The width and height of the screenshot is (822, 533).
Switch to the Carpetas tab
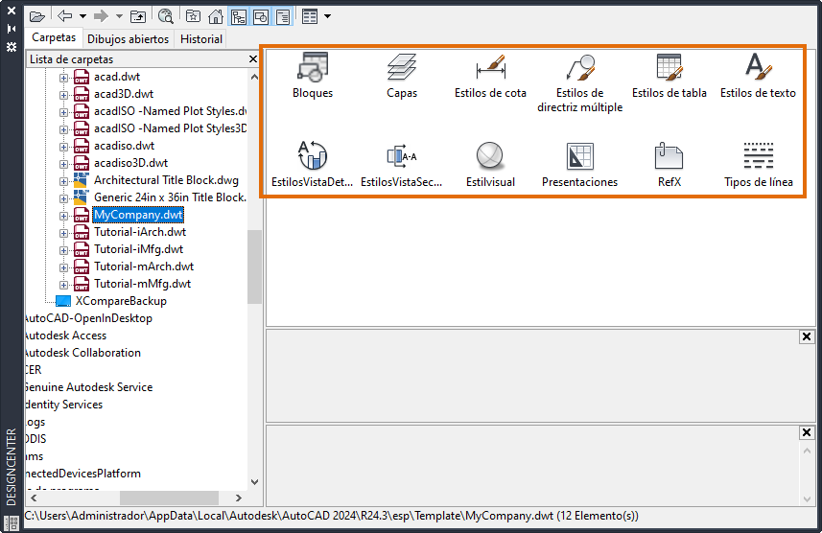[54, 37]
